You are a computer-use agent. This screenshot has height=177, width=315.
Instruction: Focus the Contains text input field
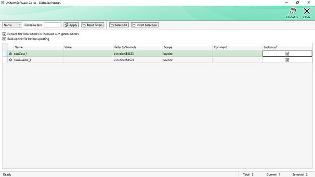(x=52, y=25)
